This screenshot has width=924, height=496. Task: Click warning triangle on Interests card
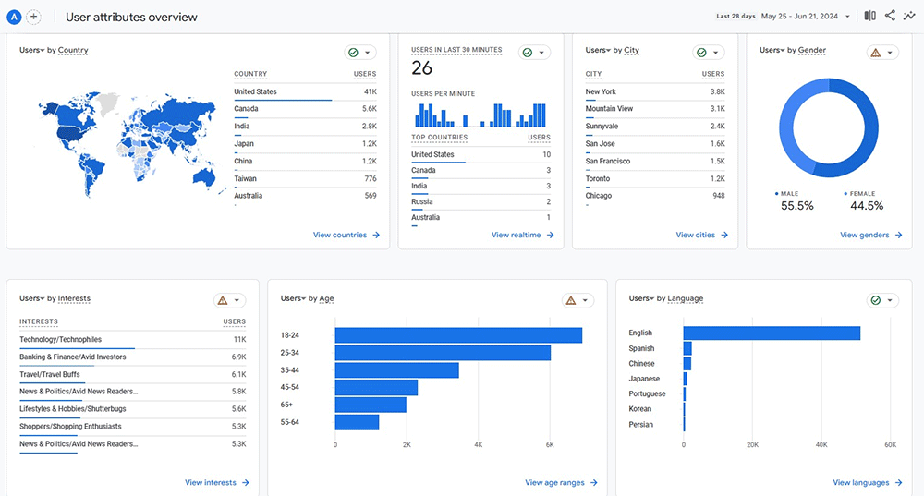[223, 300]
